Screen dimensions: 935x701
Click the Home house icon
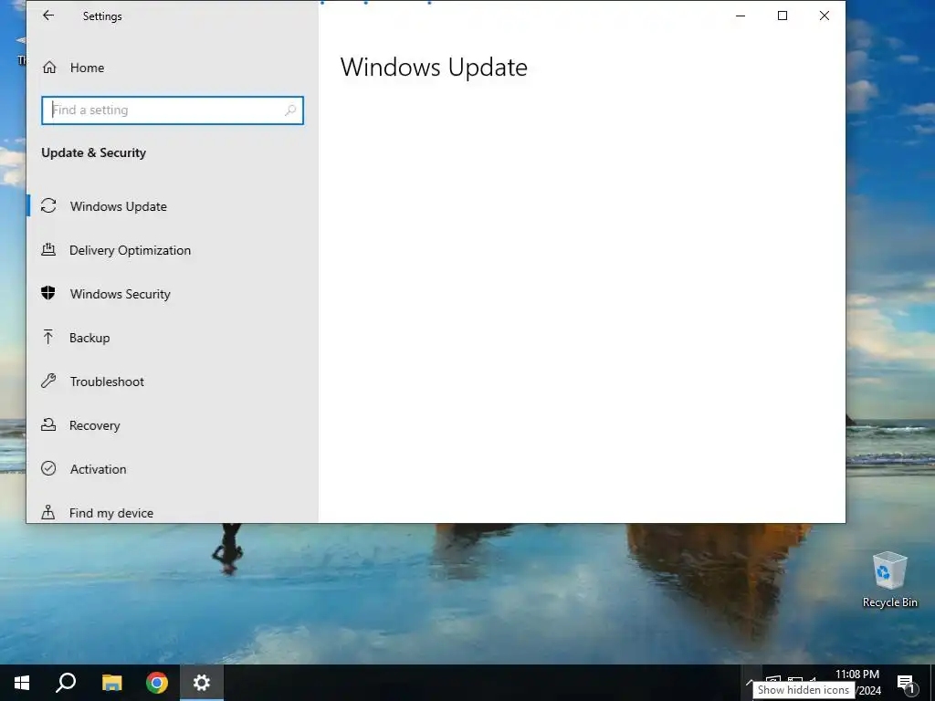click(x=49, y=68)
